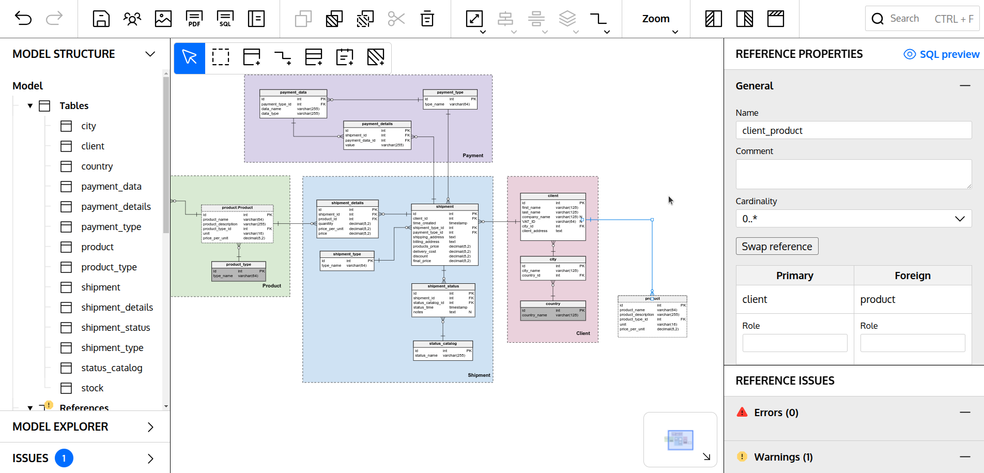The width and height of the screenshot is (984, 473).
Task: Select status_catalog in the tree
Action: point(112,368)
